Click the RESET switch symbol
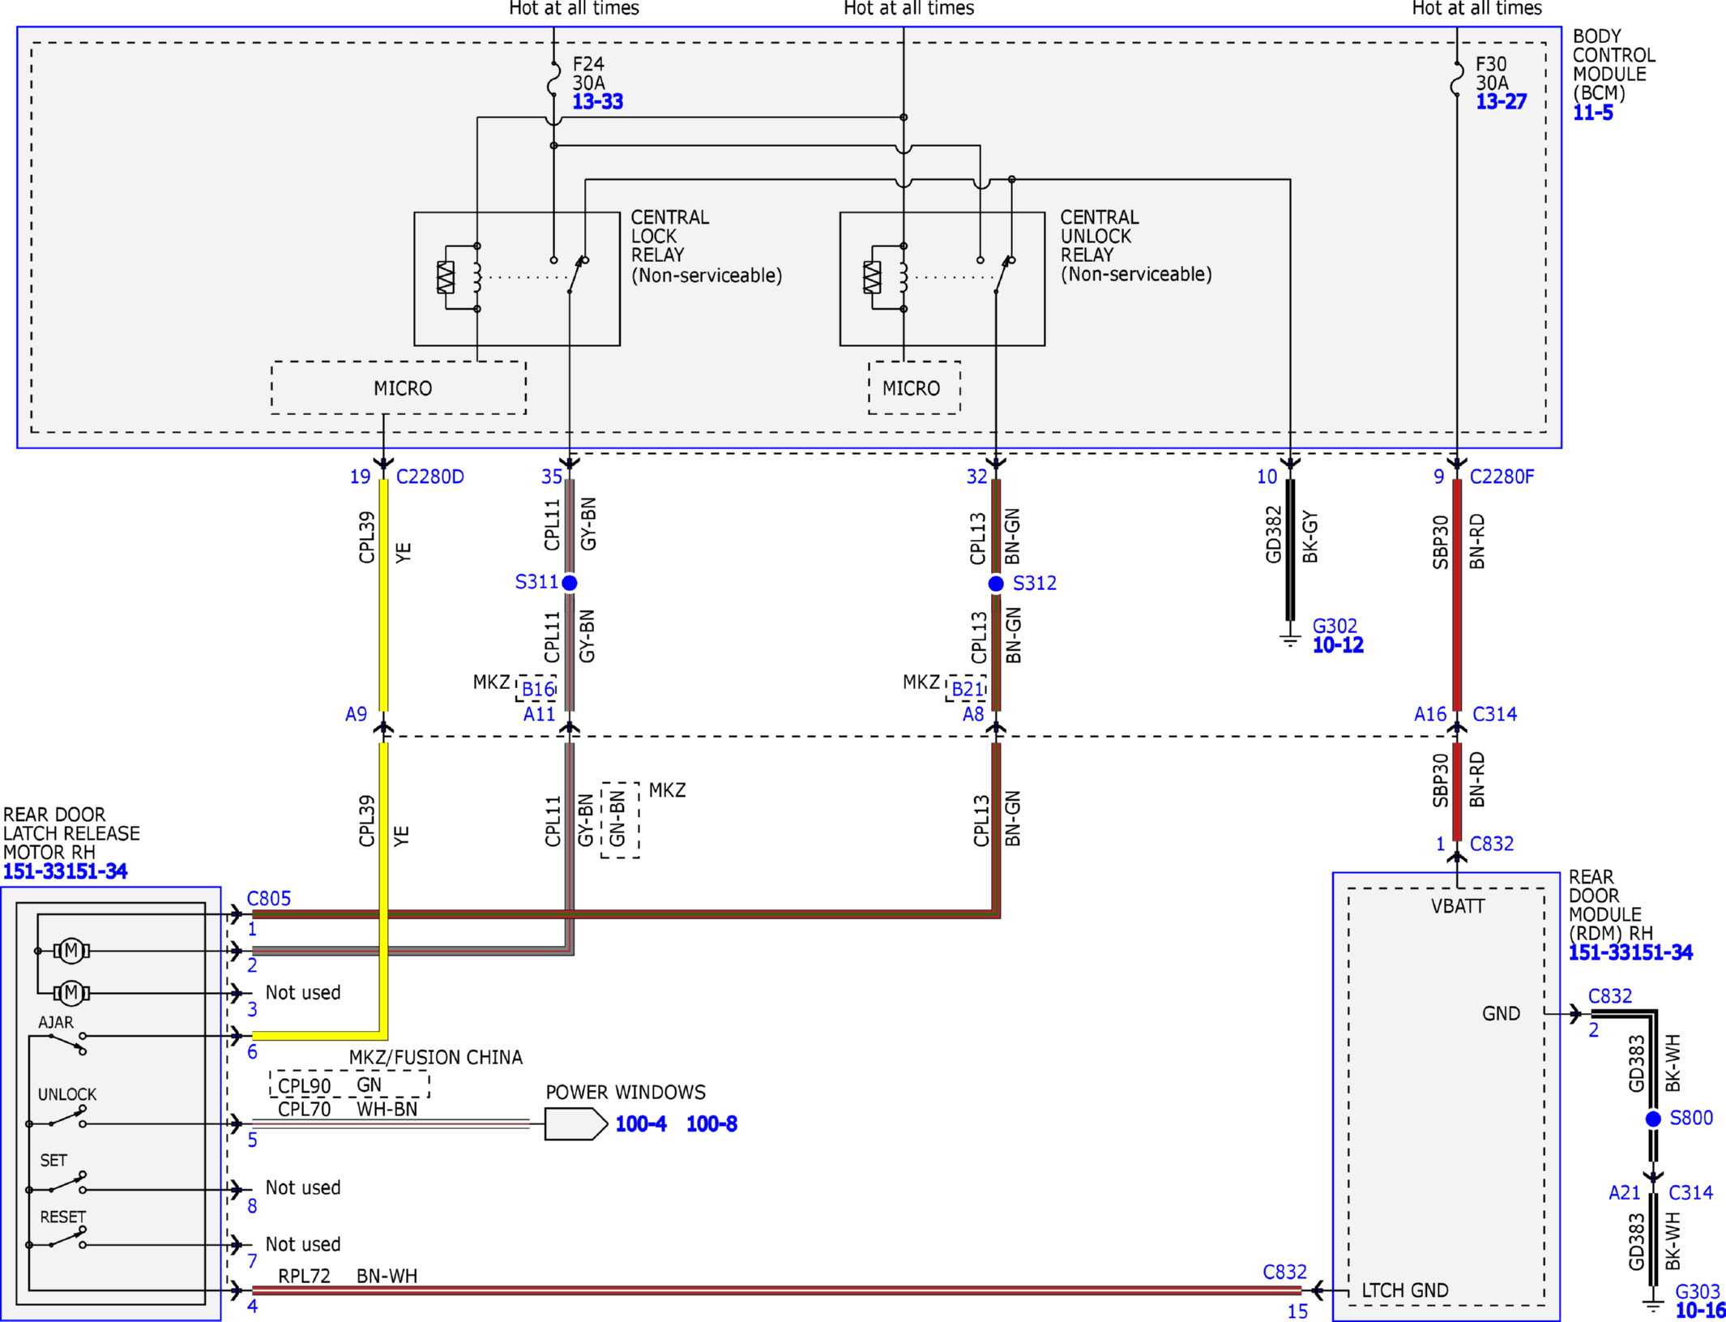This screenshot has width=1726, height=1322. pos(69,1237)
